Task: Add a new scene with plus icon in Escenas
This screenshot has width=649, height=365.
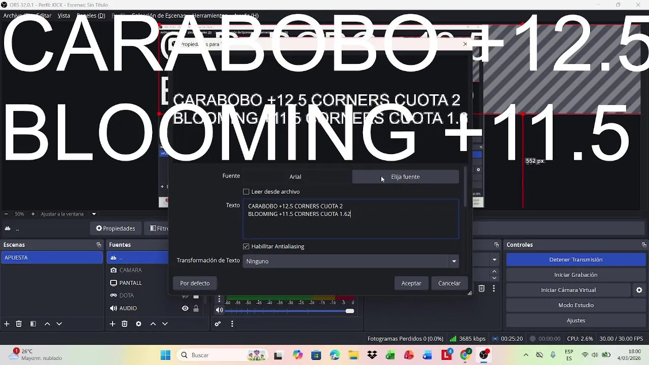Action: 7,324
